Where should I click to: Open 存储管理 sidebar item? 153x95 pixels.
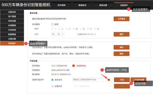(12, 25)
